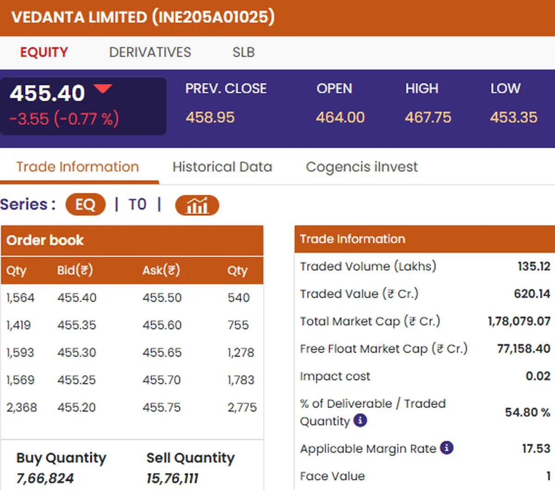Click the Order book header

pos(132,240)
